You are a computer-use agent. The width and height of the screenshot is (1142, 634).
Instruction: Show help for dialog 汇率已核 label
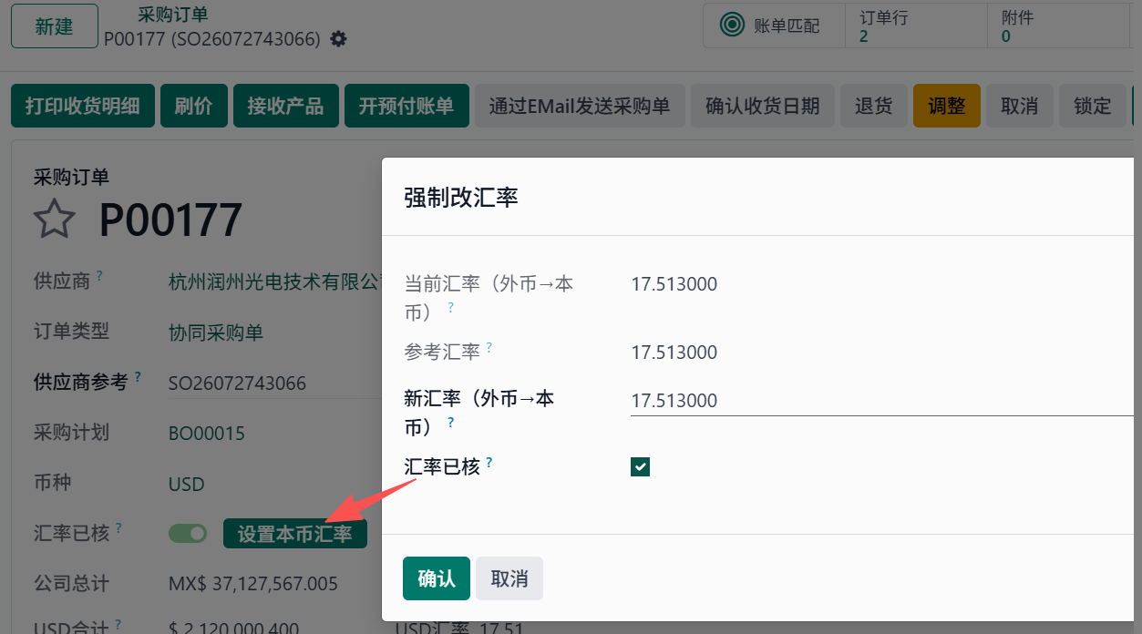[x=489, y=463]
